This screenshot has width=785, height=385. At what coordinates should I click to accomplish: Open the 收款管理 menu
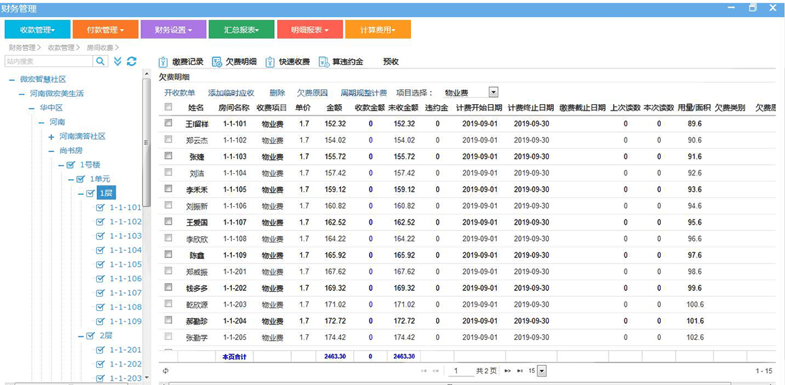[x=38, y=30]
